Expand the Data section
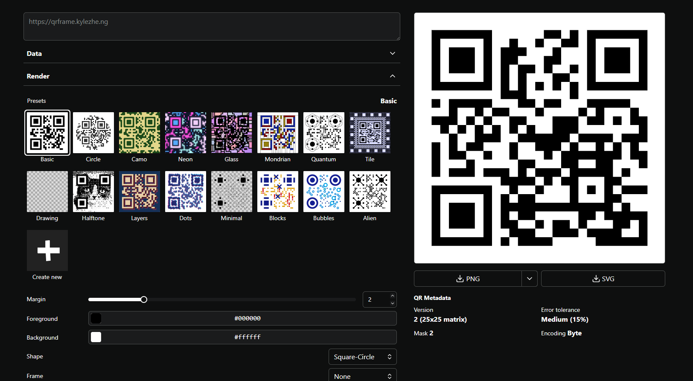Viewport: 693px width, 381px height. click(x=212, y=53)
